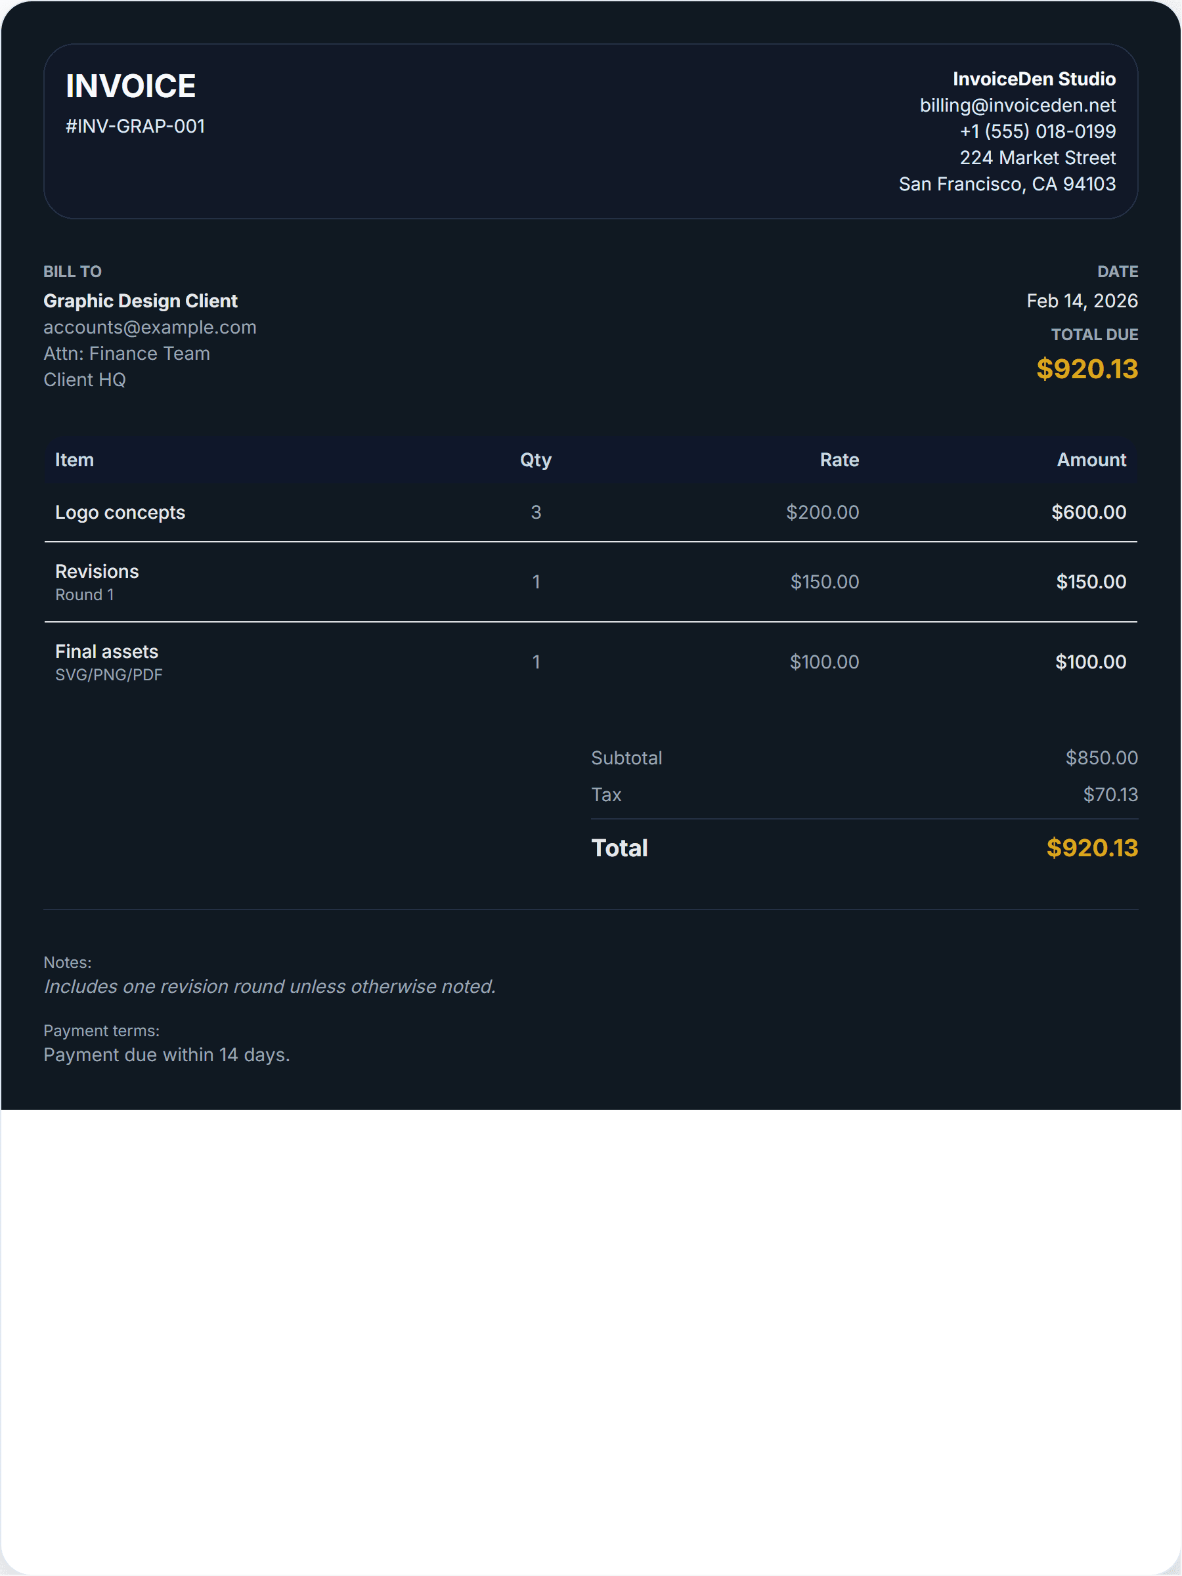The width and height of the screenshot is (1182, 1576).
Task: Click the payment due within 14 days text
Action: pyautogui.click(x=167, y=1055)
